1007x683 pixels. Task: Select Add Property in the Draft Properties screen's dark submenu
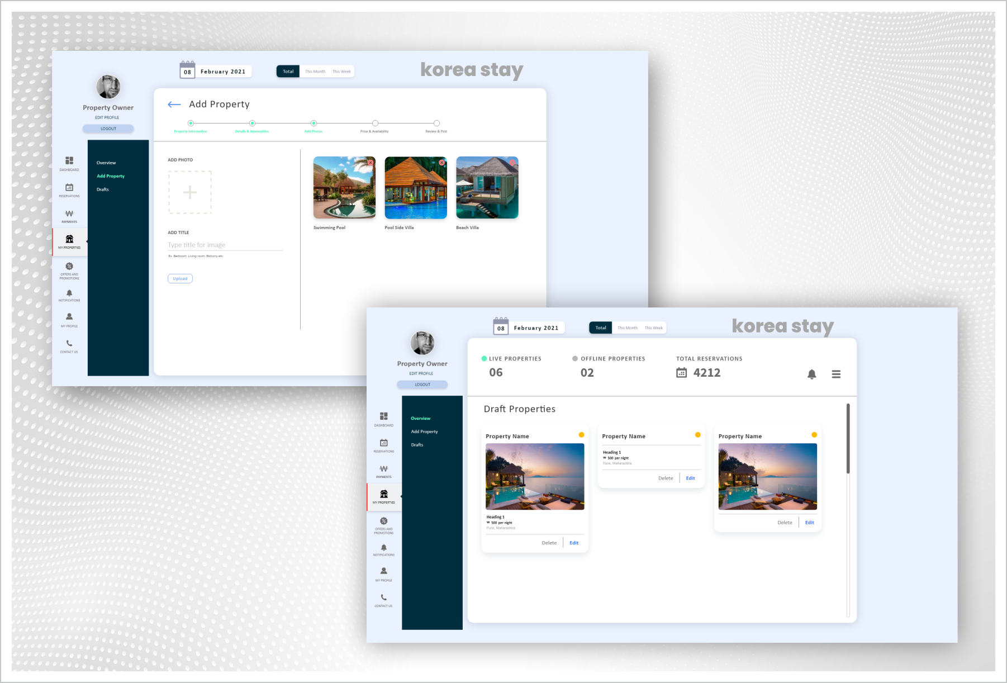click(424, 431)
